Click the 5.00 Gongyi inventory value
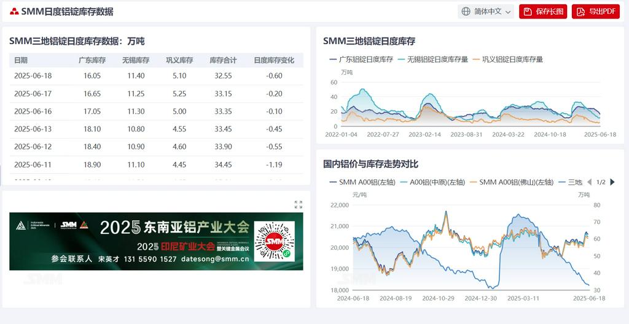 tap(180, 111)
